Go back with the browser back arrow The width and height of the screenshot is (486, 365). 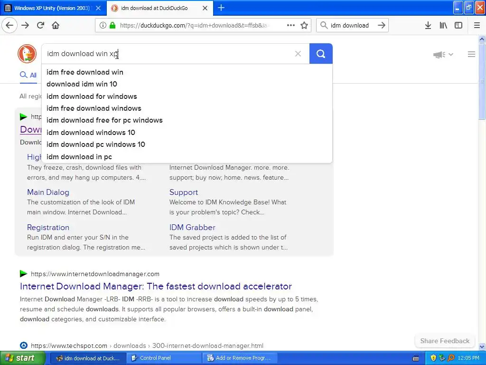pyautogui.click(x=9, y=25)
